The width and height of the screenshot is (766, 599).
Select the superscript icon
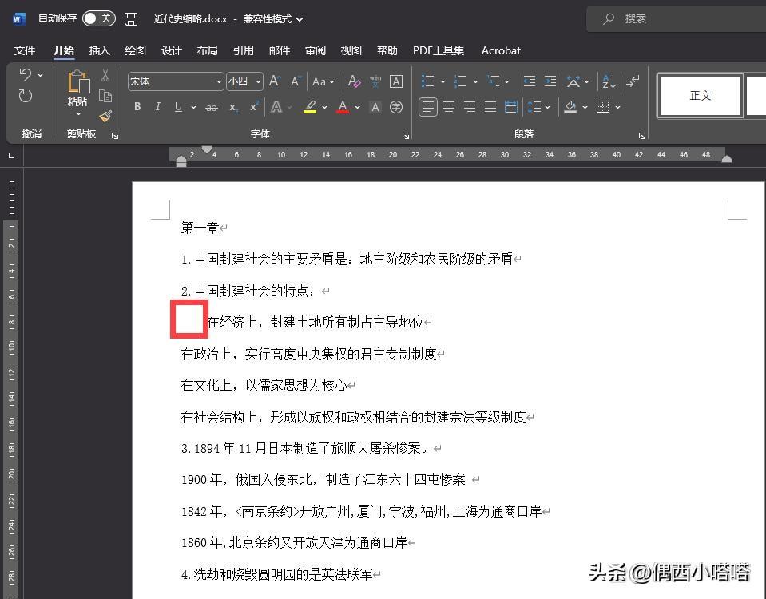point(252,106)
